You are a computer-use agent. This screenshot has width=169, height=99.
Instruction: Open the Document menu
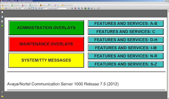click(11, 3)
